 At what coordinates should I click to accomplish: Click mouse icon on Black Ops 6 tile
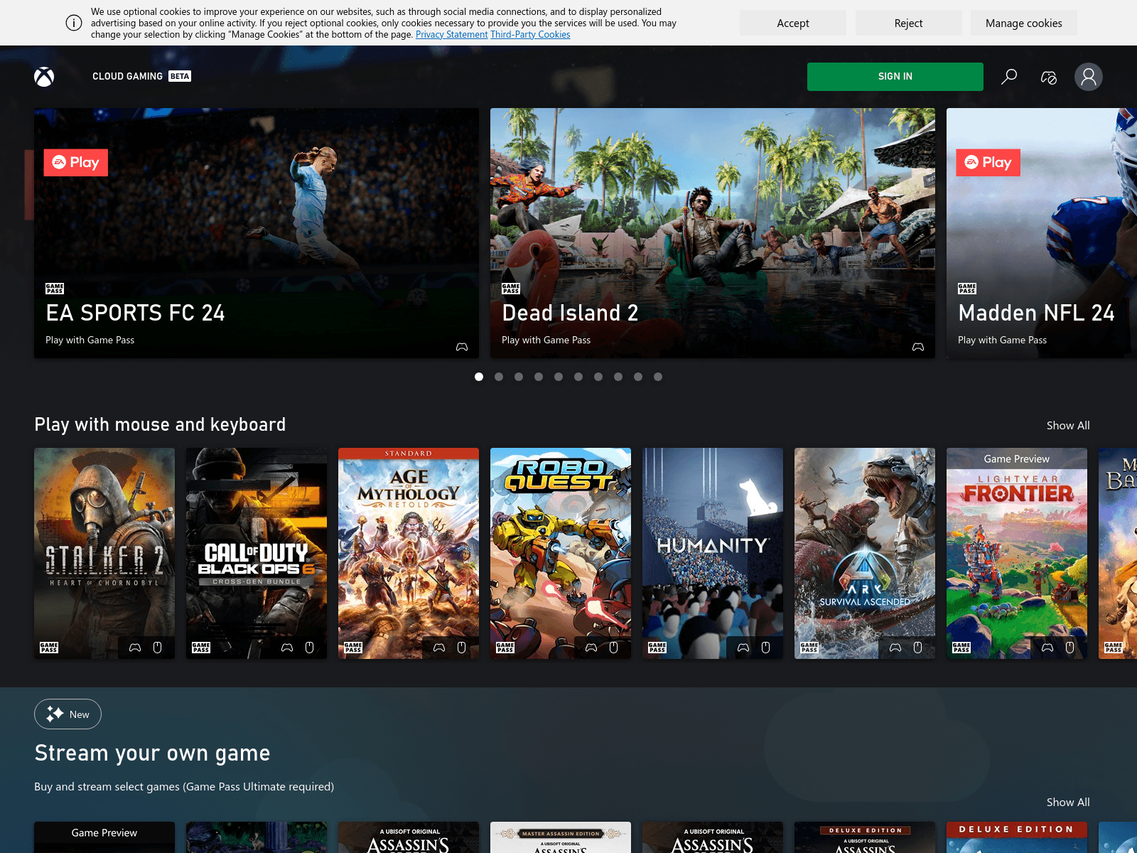(x=310, y=648)
